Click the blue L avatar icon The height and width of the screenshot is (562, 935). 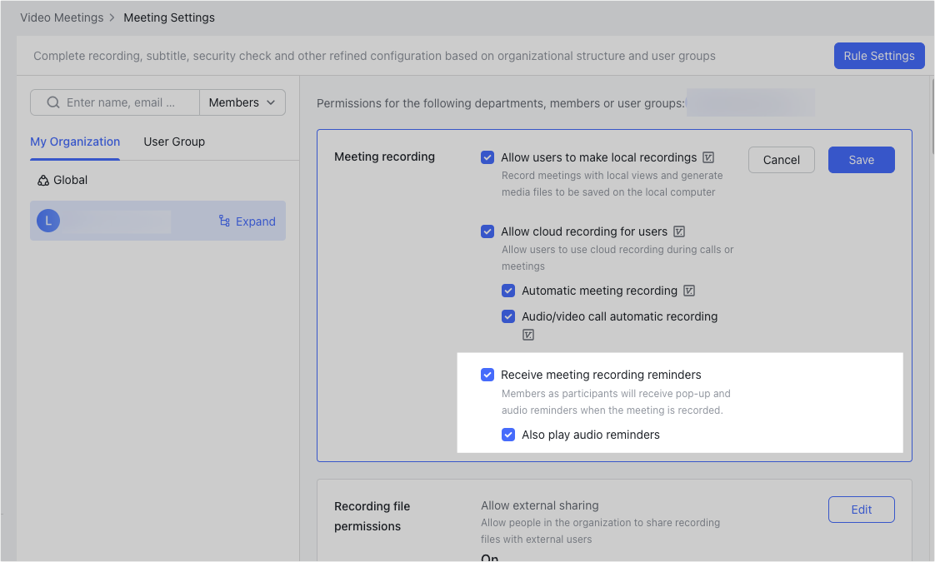(x=48, y=221)
